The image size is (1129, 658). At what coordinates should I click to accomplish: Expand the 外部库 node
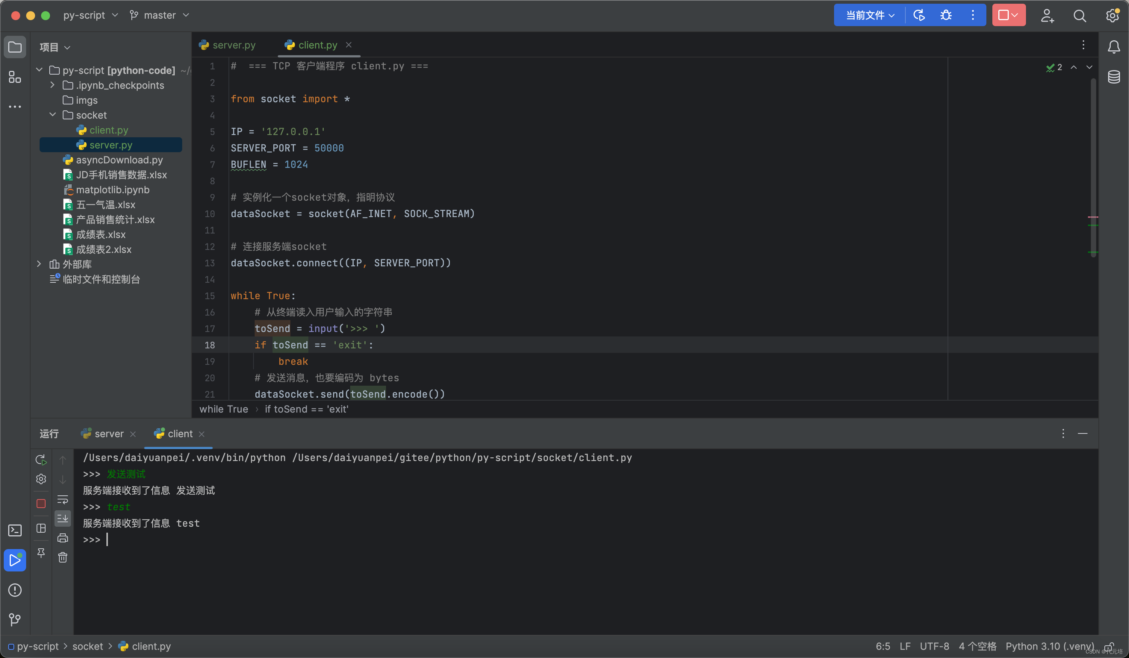(x=40, y=264)
